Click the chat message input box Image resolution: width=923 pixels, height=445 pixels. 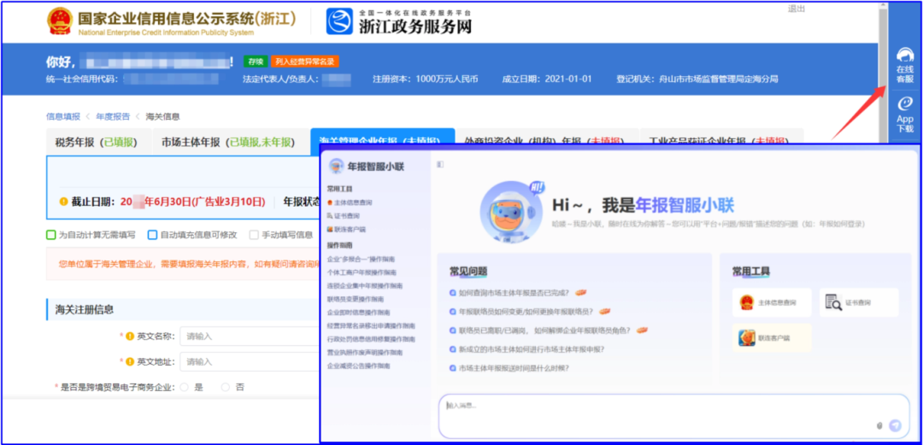tap(674, 416)
